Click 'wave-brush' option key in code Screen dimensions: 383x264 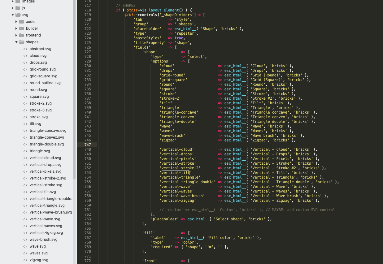pyautogui.click(x=172, y=136)
